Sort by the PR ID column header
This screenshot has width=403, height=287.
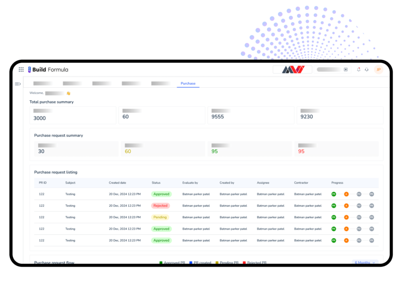[x=43, y=183]
